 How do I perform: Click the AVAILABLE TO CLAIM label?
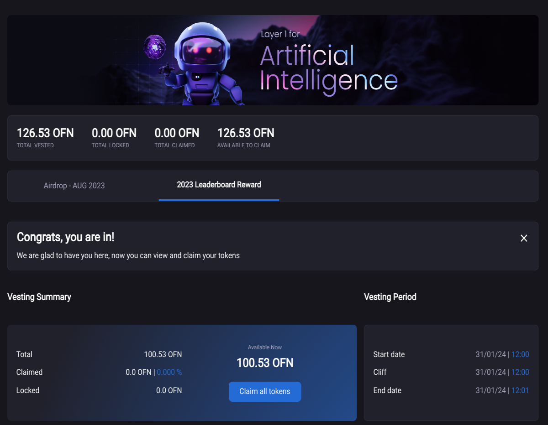click(244, 145)
